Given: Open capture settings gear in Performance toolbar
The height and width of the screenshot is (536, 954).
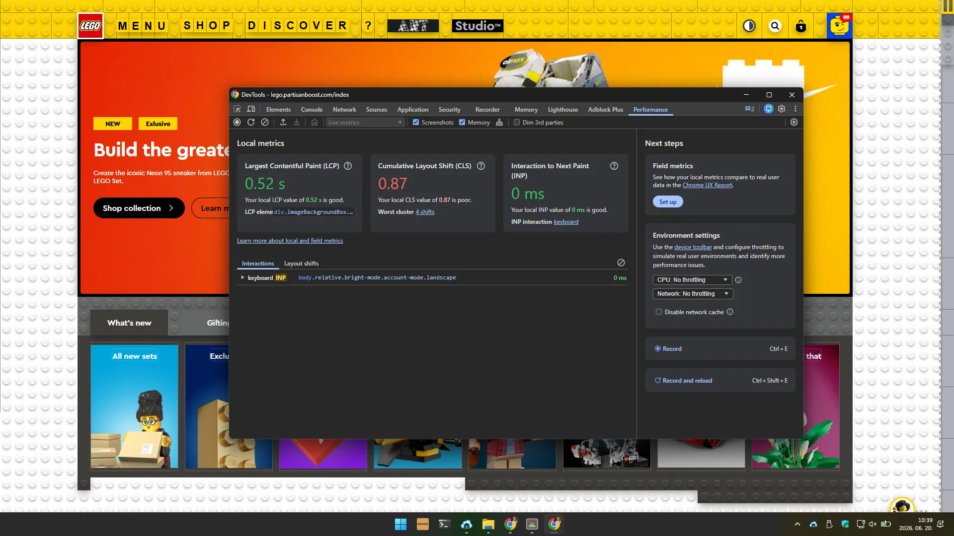Looking at the screenshot, I should click(794, 122).
